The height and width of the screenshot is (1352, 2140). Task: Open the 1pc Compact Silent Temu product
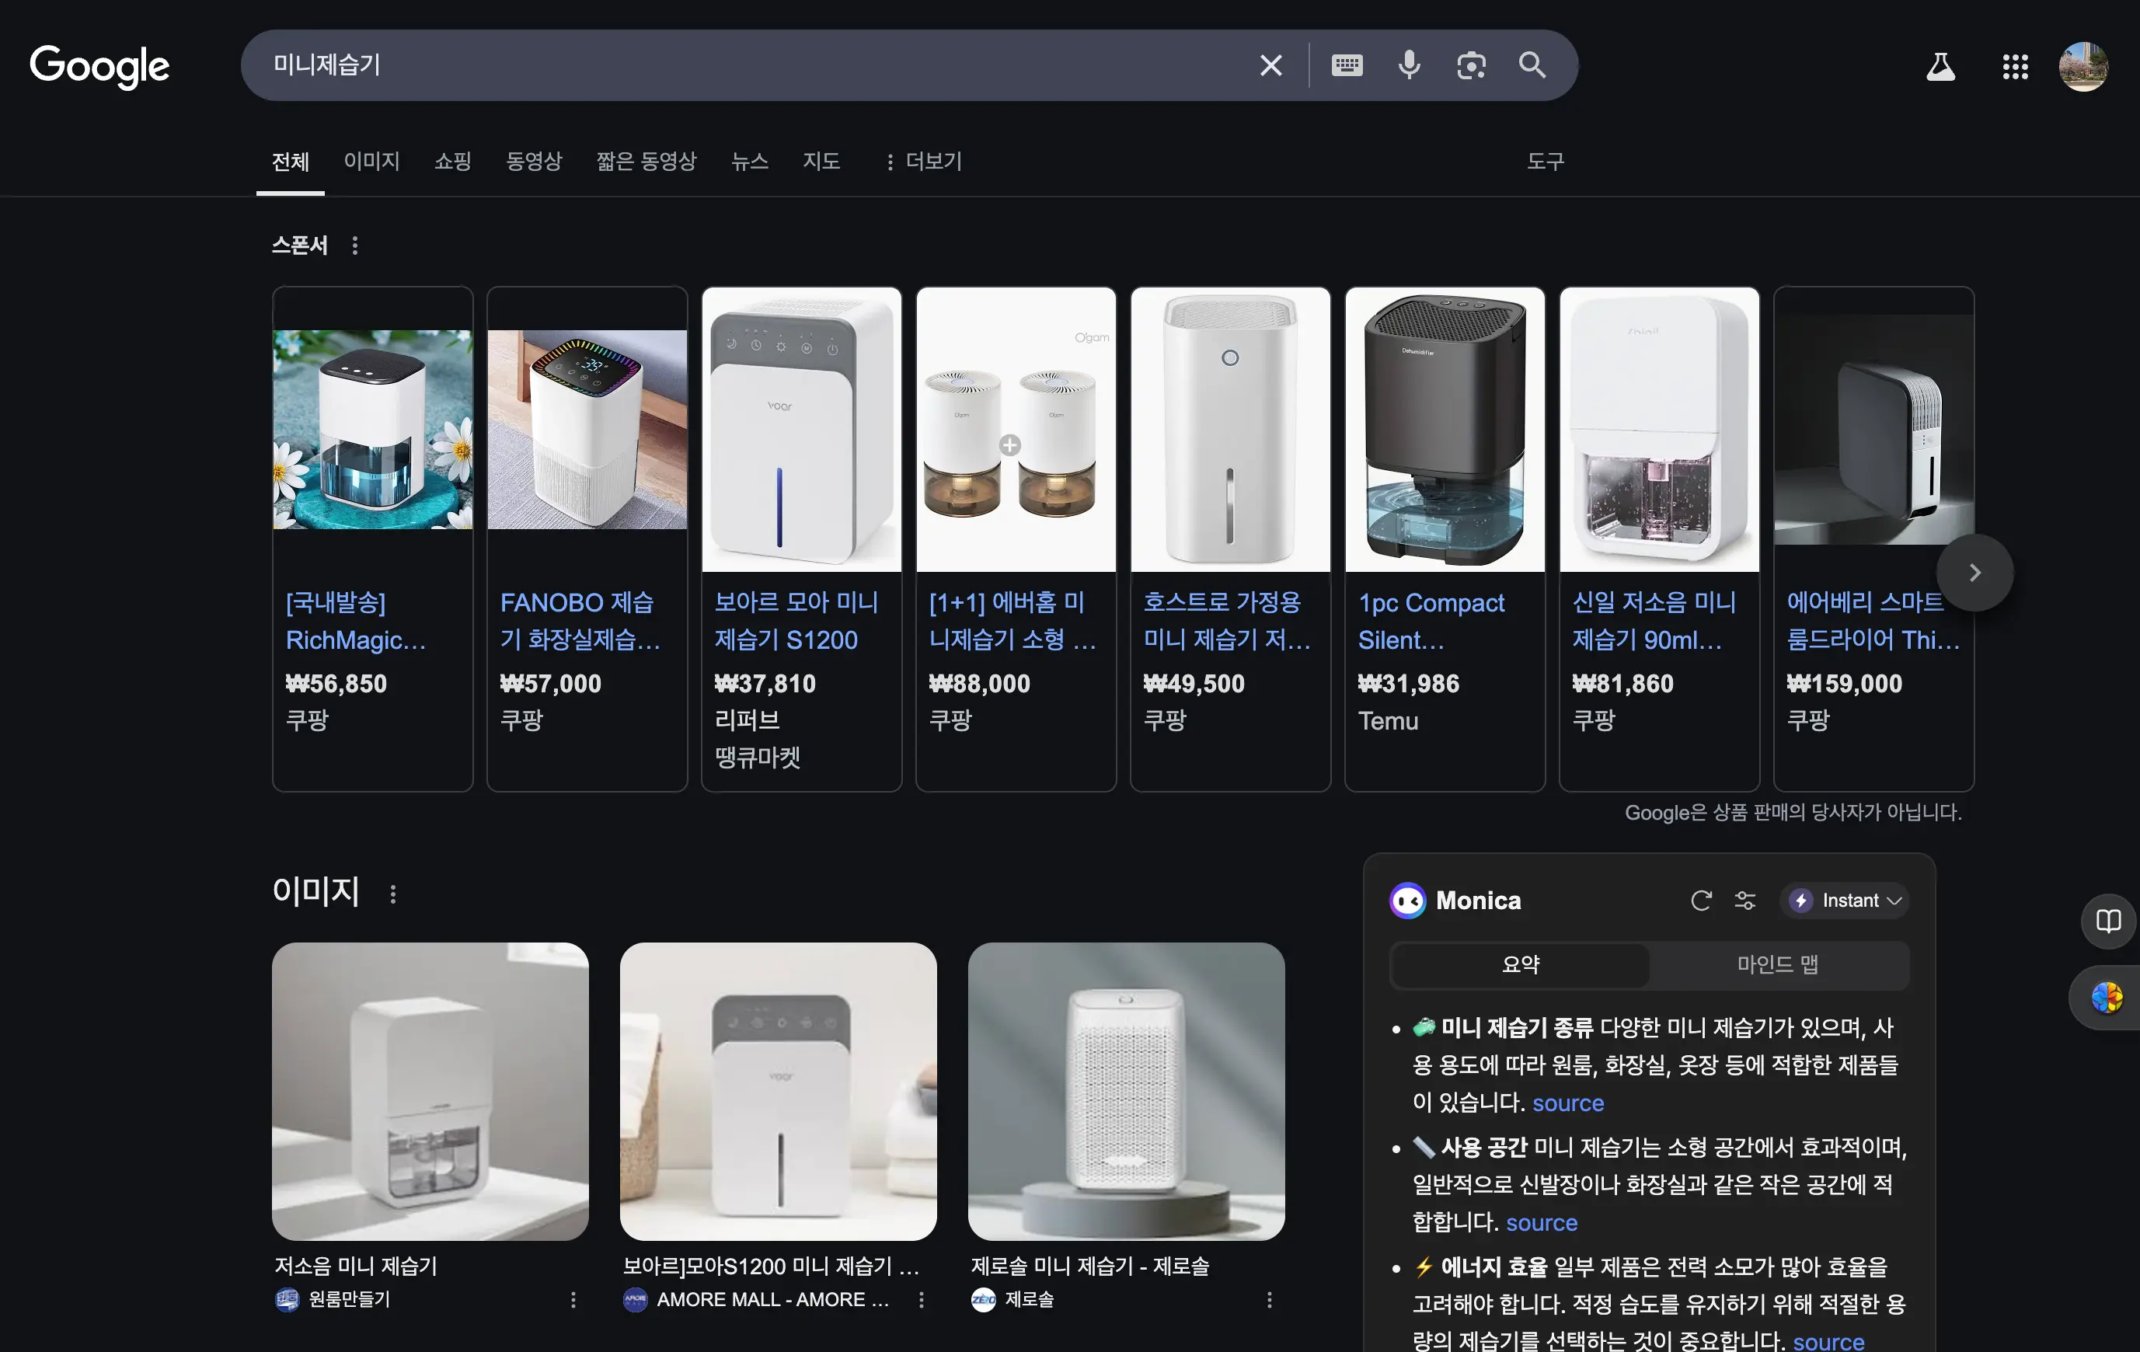[x=1431, y=622]
